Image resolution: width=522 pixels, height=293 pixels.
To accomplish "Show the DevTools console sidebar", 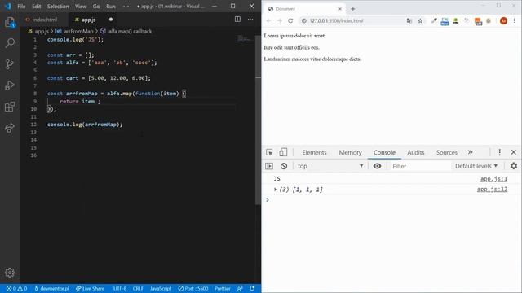I will coord(269,166).
